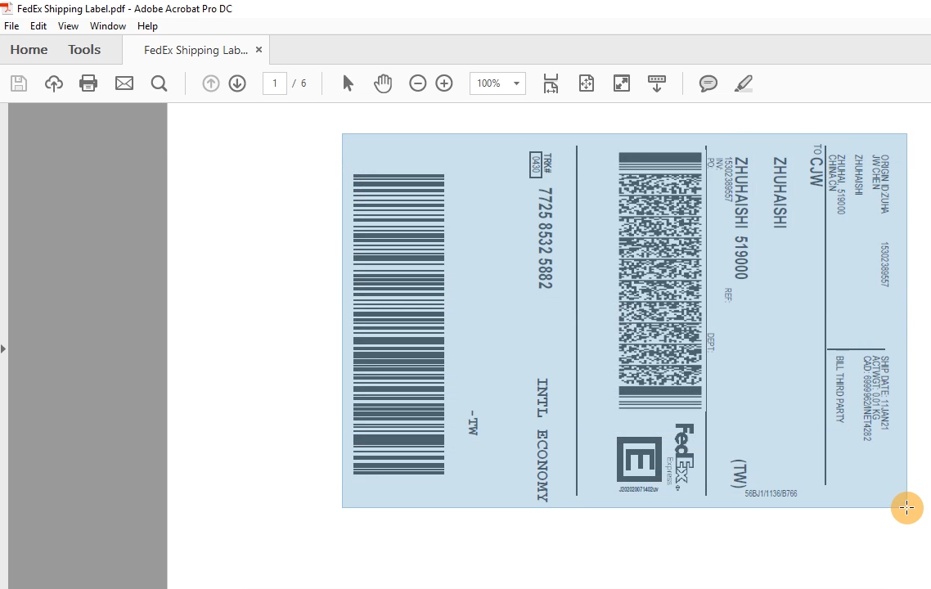Select the FedEx Shipping Label document tab

click(196, 51)
